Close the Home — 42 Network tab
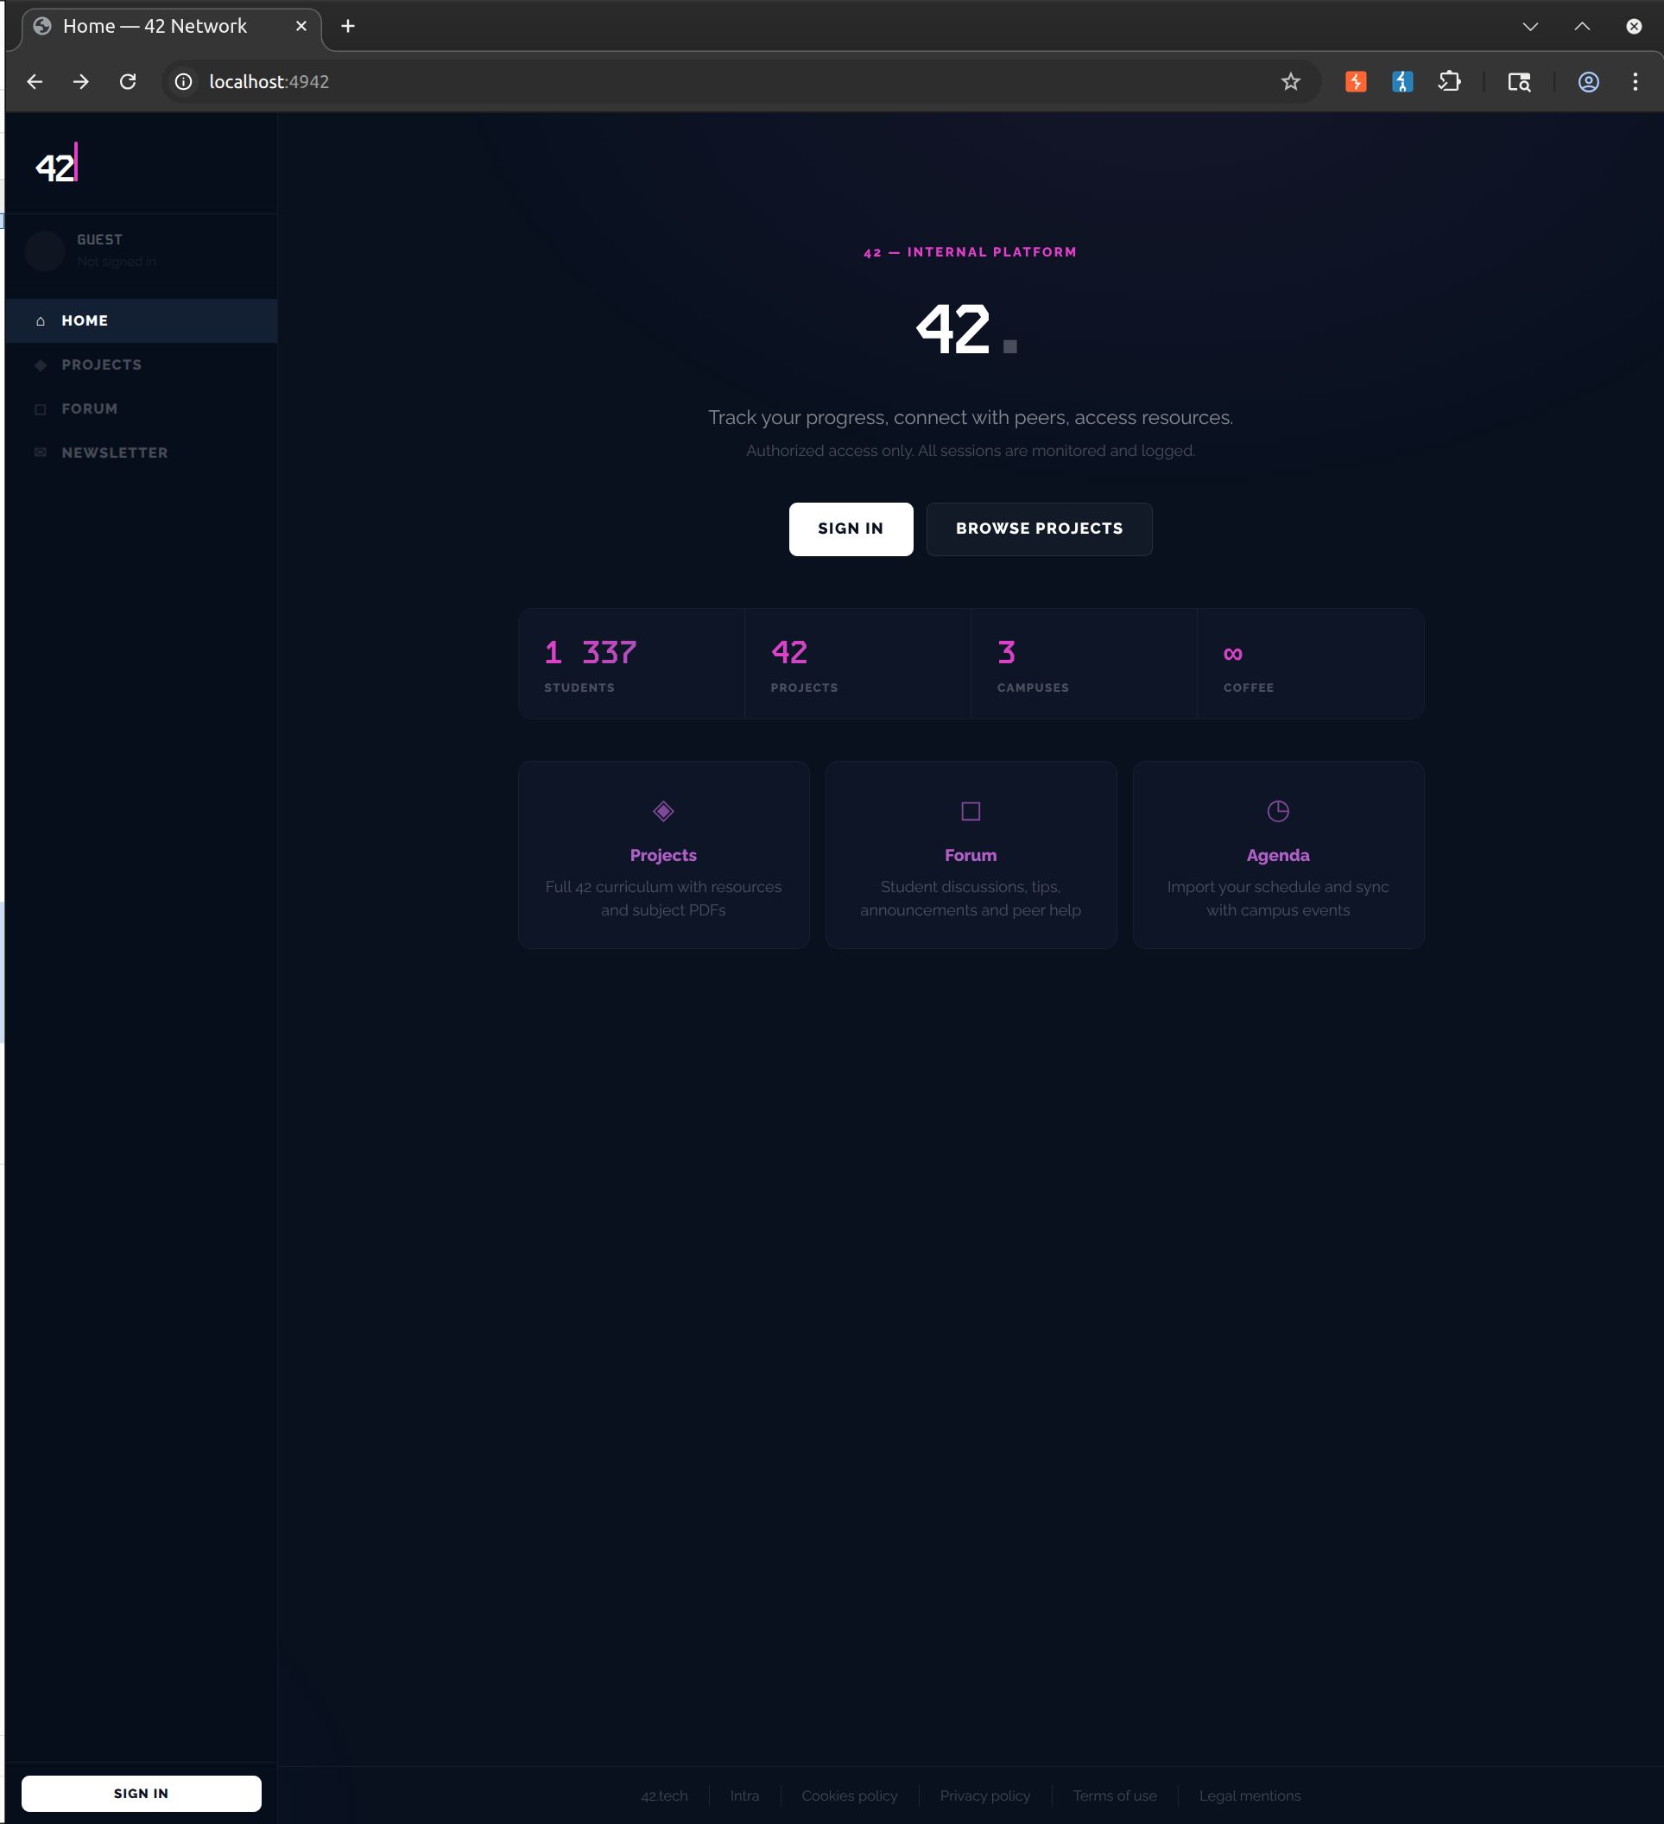Screen dimensions: 1664x1824 pos(301,26)
